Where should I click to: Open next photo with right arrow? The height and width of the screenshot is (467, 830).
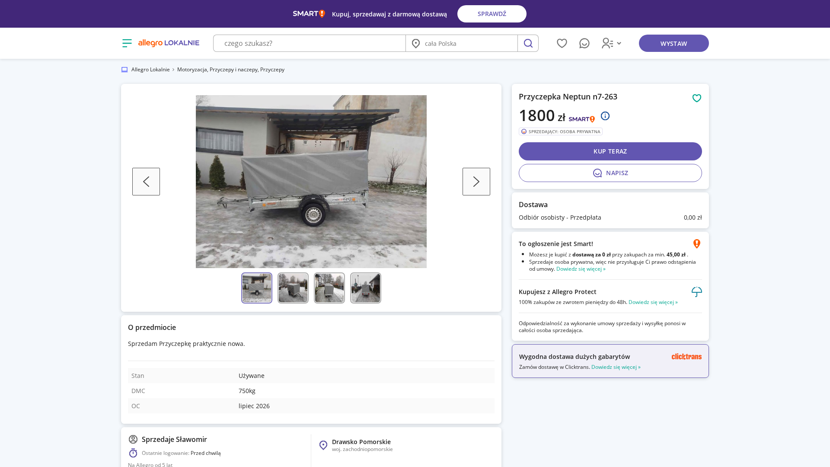coord(476,181)
